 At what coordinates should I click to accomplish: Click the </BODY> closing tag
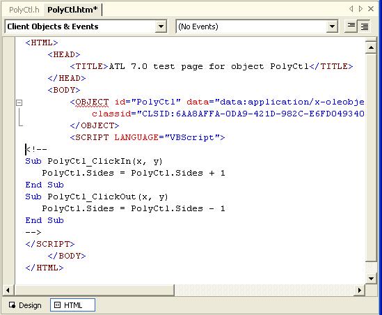[67, 256]
